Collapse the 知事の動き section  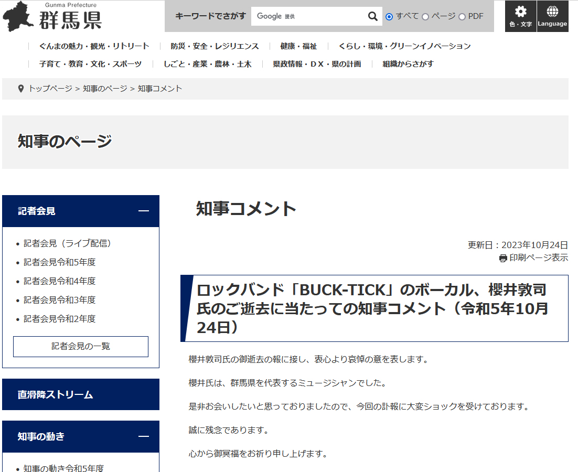tap(143, 436)
